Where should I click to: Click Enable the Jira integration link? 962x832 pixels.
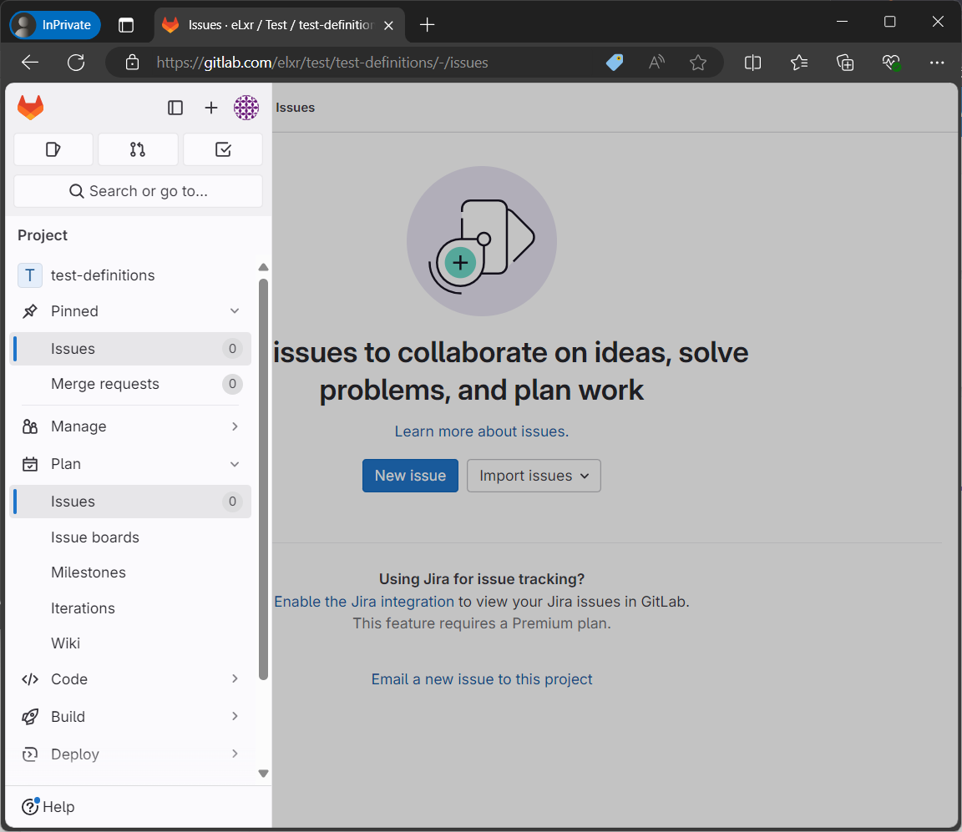(x=364, y=602)
